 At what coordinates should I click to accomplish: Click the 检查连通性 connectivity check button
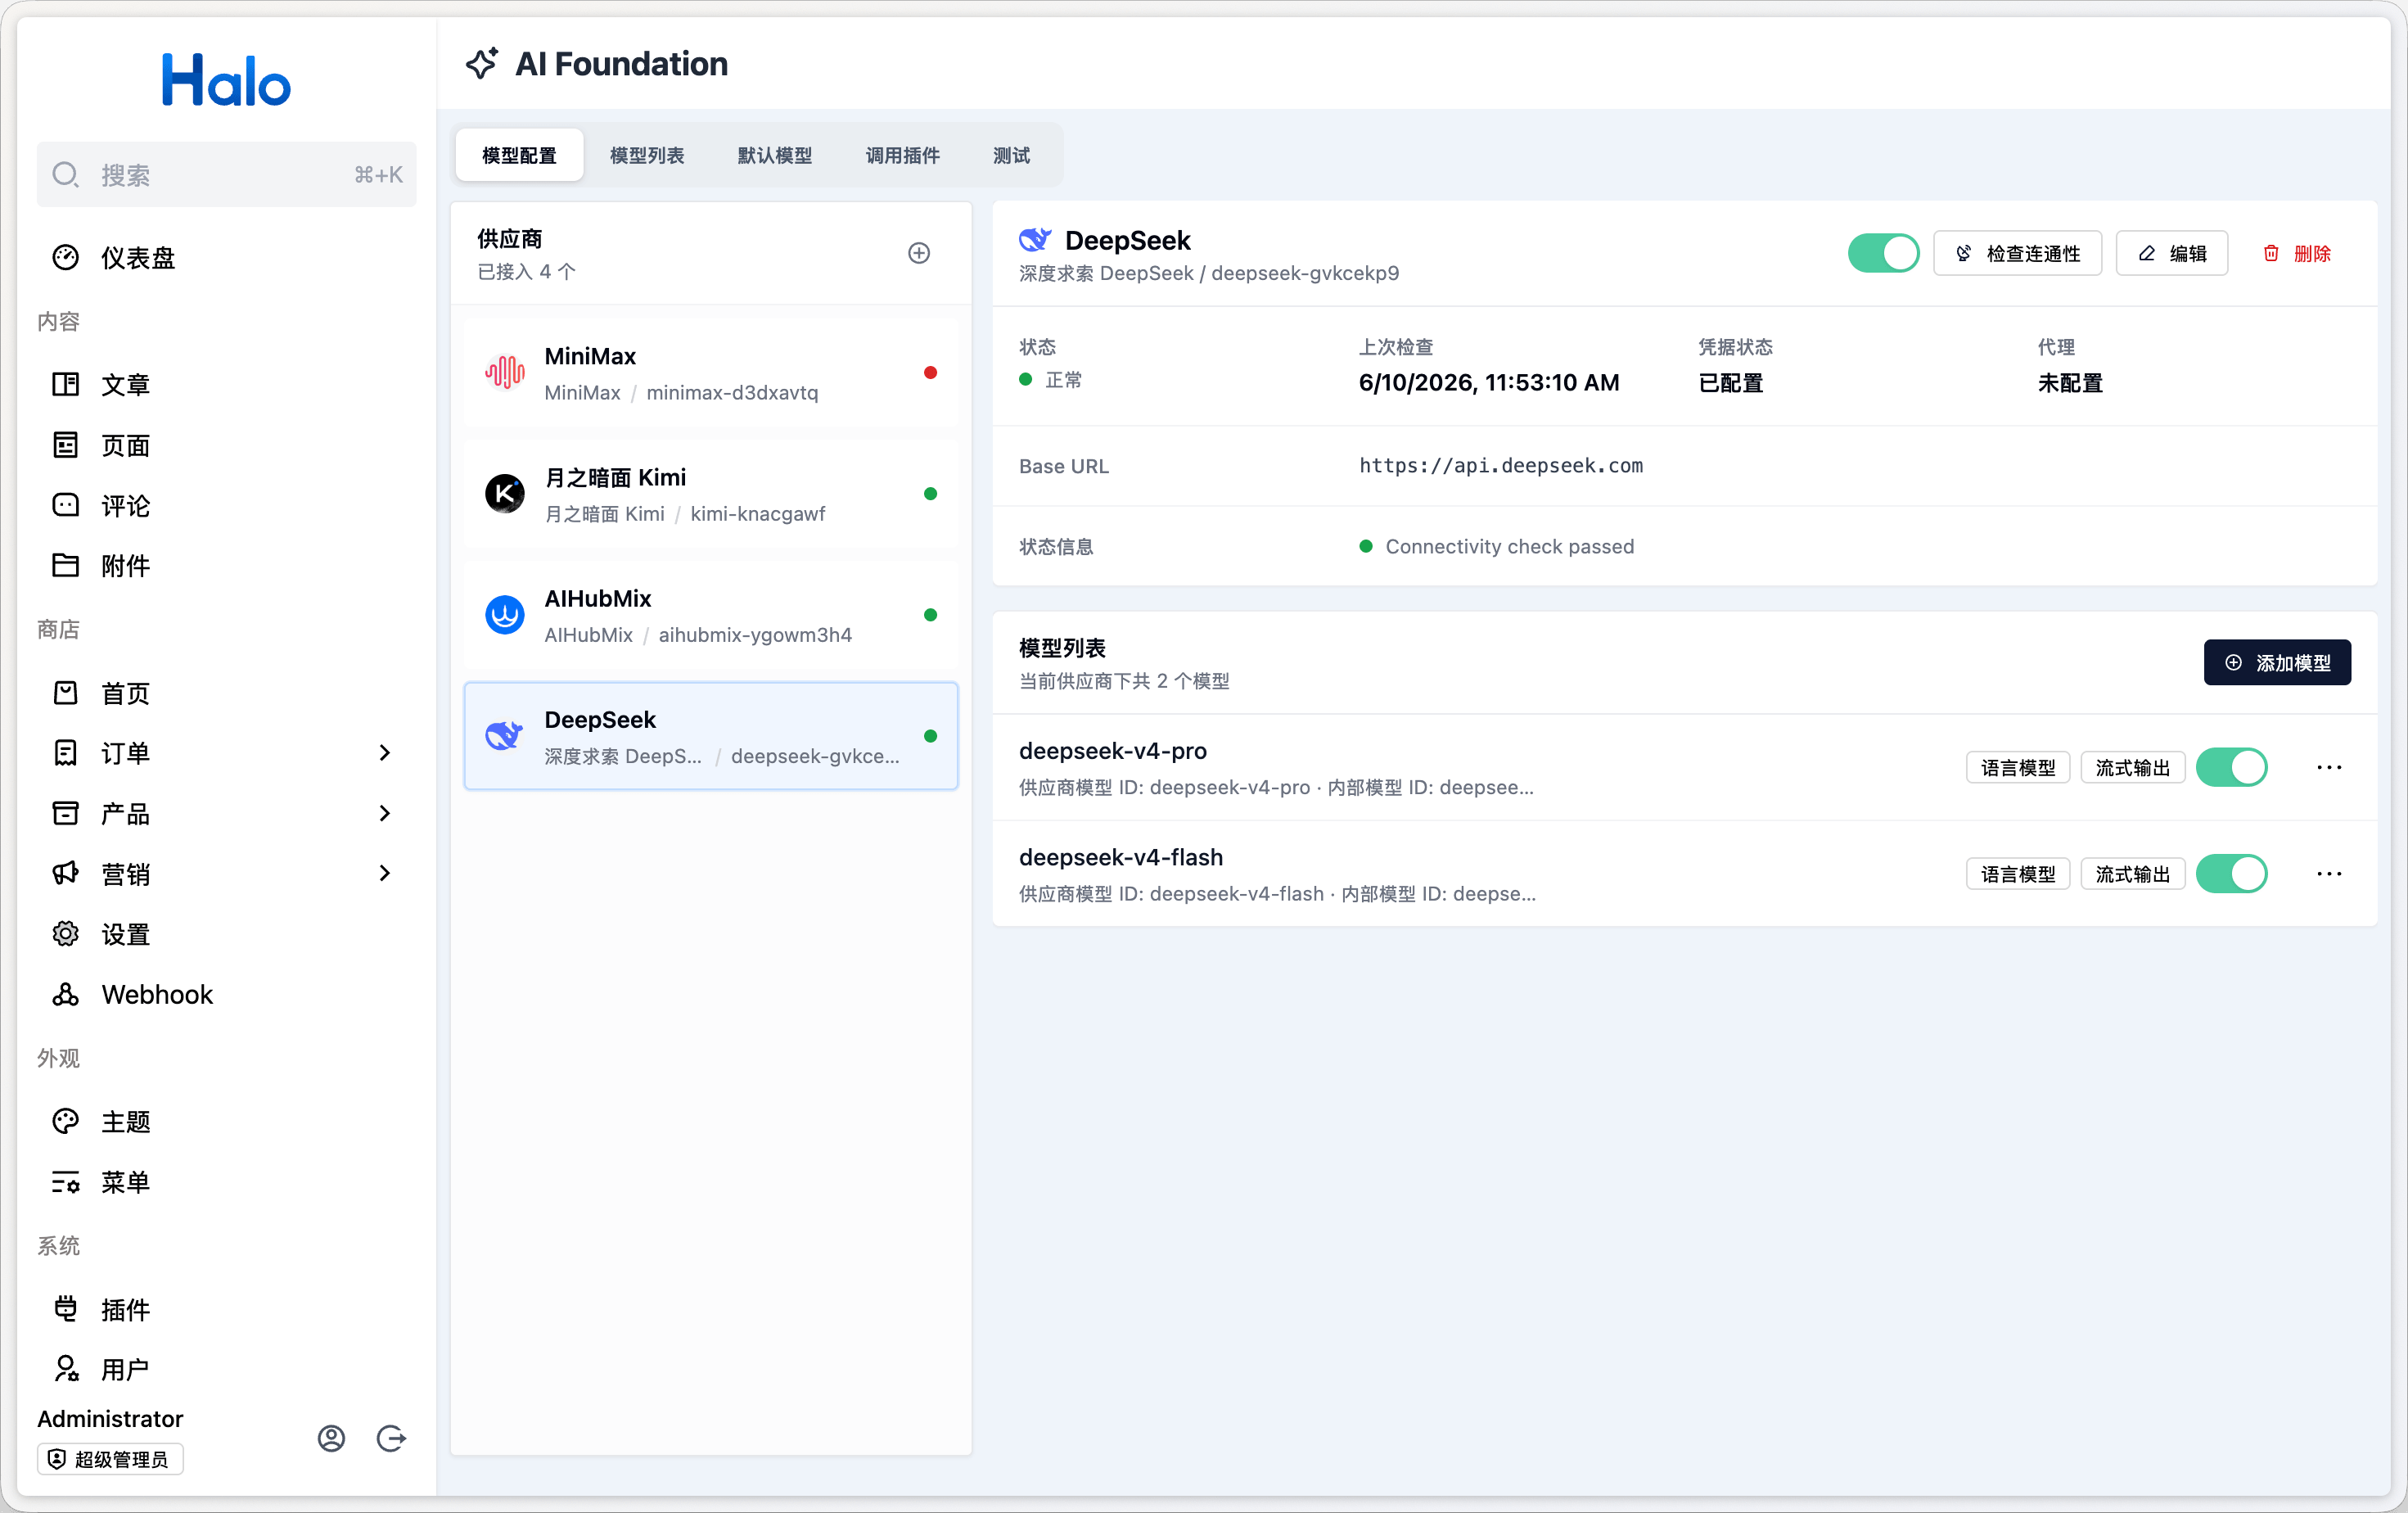coord(2017,253)
